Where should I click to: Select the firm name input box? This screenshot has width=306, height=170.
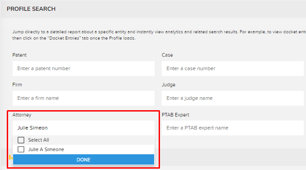83,98
